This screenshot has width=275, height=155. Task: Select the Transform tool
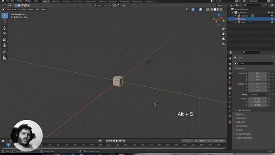point(5,45)
